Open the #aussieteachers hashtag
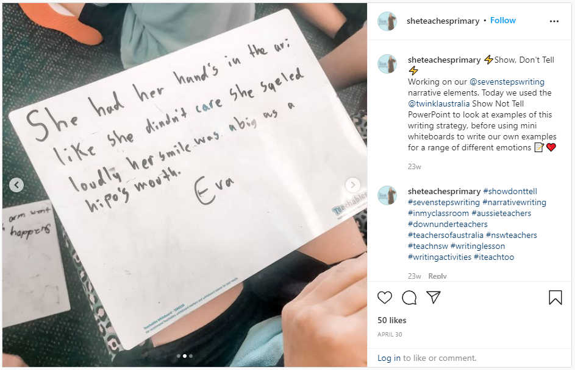 tap(501, 213)
